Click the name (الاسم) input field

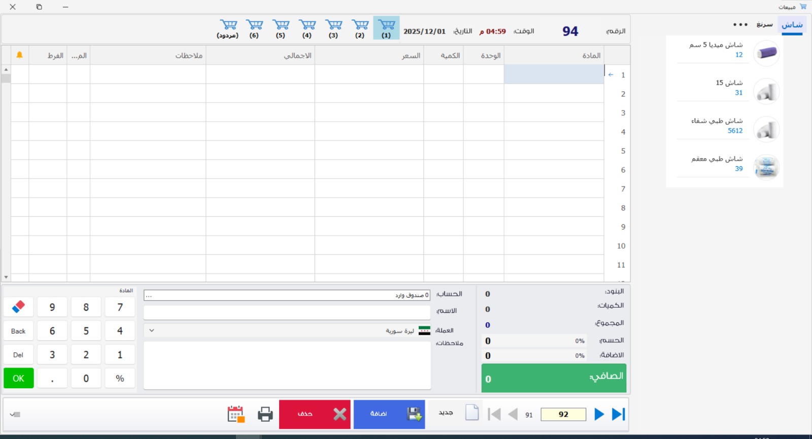tap(287, 312)
